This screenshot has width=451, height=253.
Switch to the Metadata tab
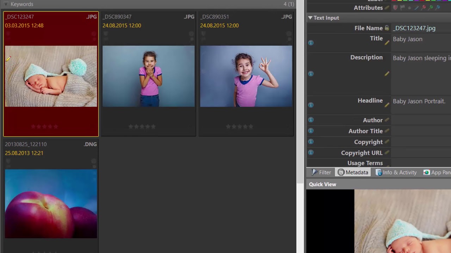[353, 173]
